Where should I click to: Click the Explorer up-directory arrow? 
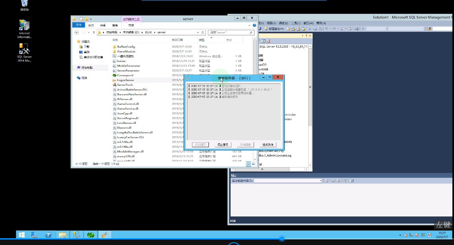[x=94, y=32]
